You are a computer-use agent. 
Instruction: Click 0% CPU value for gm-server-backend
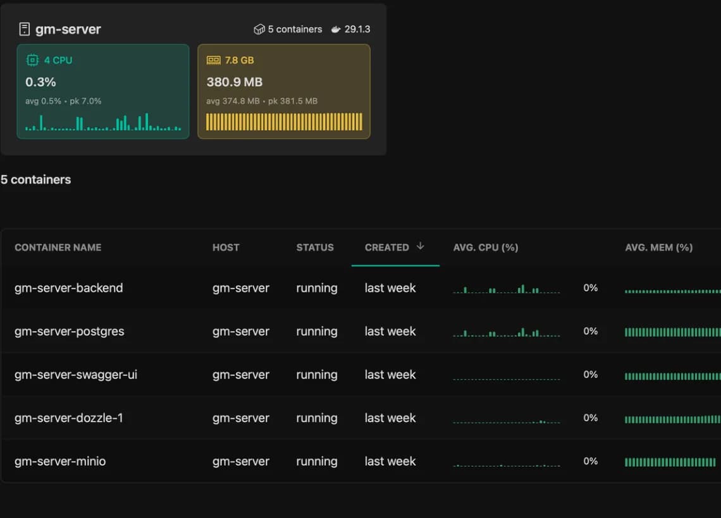coord(591,288)
